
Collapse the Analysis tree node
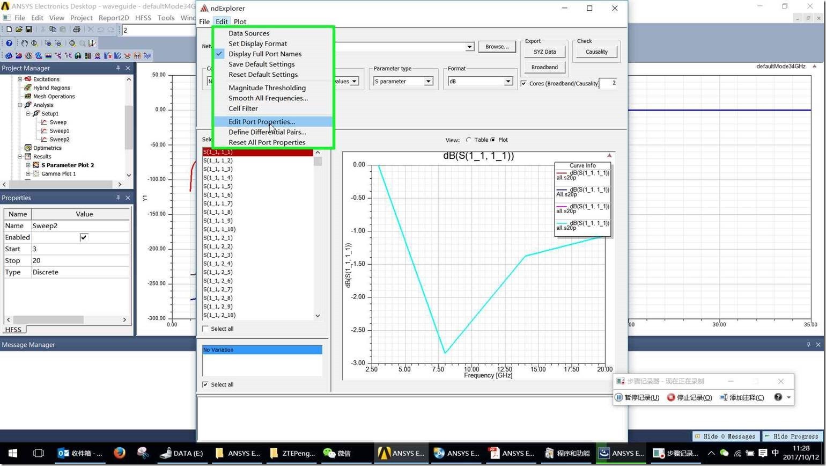click(x=20, y=105)
